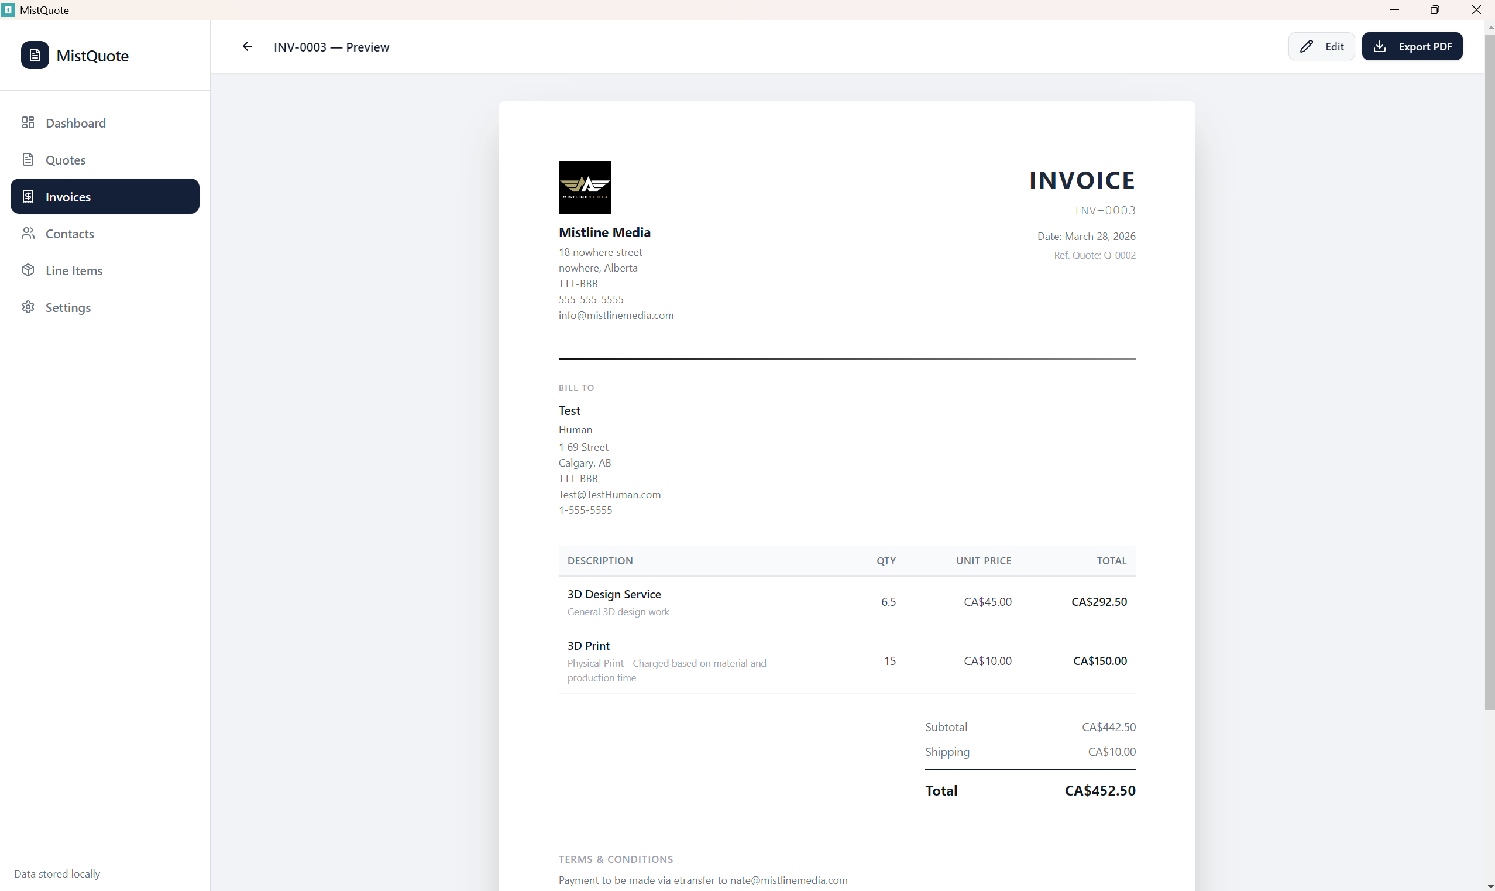Image resolution: width=1495 pixels, height=891 pixels.
Task: Click the vertical scrollbar thumb
Action: pos(1489,372)
